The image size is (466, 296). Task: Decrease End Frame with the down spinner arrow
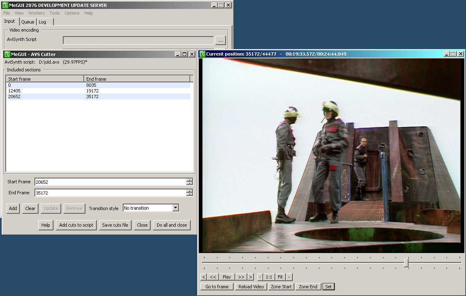pyautogui.click(x=189, y=195)
